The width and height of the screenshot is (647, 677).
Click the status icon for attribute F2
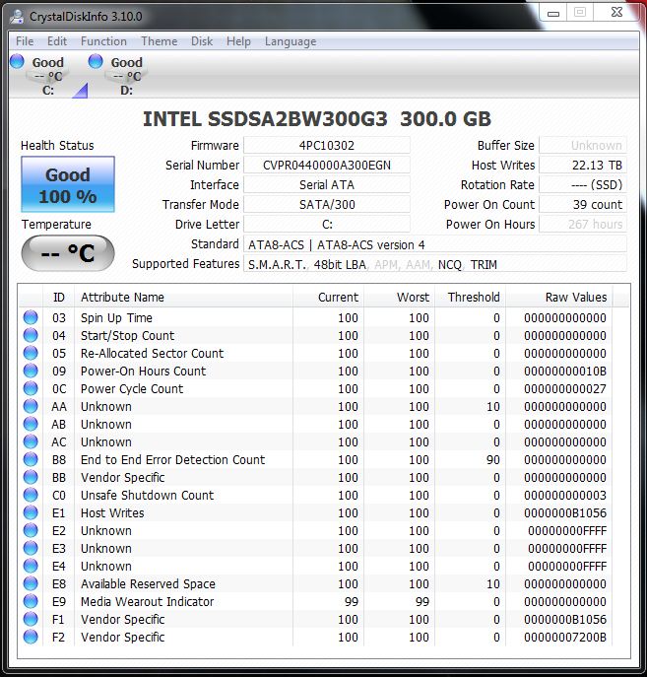tap(31, 637)
